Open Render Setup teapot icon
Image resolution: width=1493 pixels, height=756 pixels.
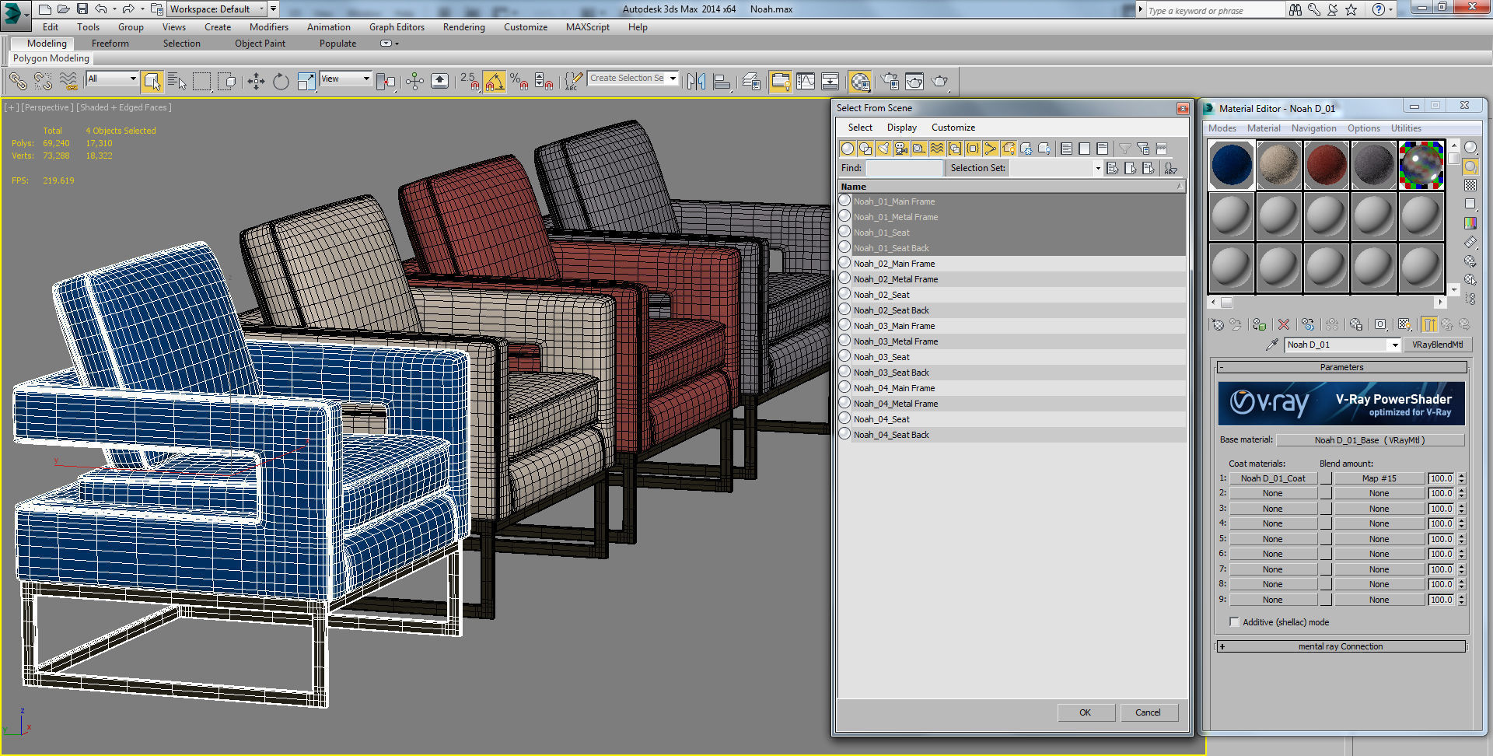[x=890, y=81]
